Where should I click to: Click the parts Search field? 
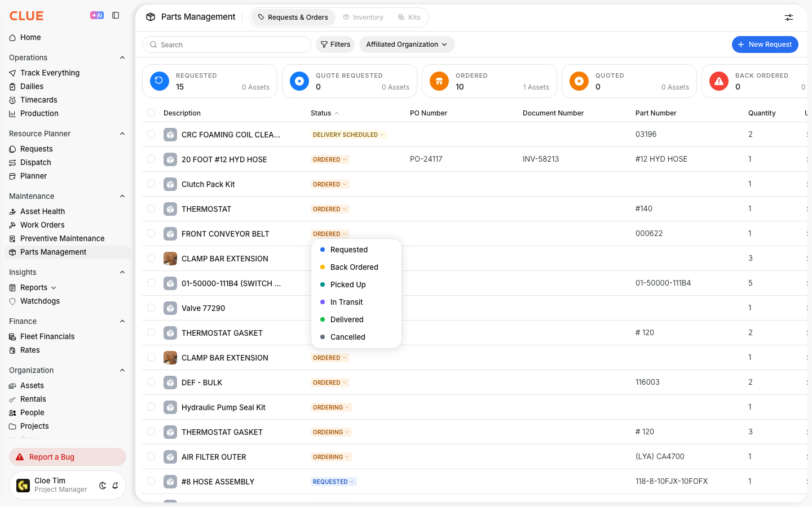click(x=227, y=45)
